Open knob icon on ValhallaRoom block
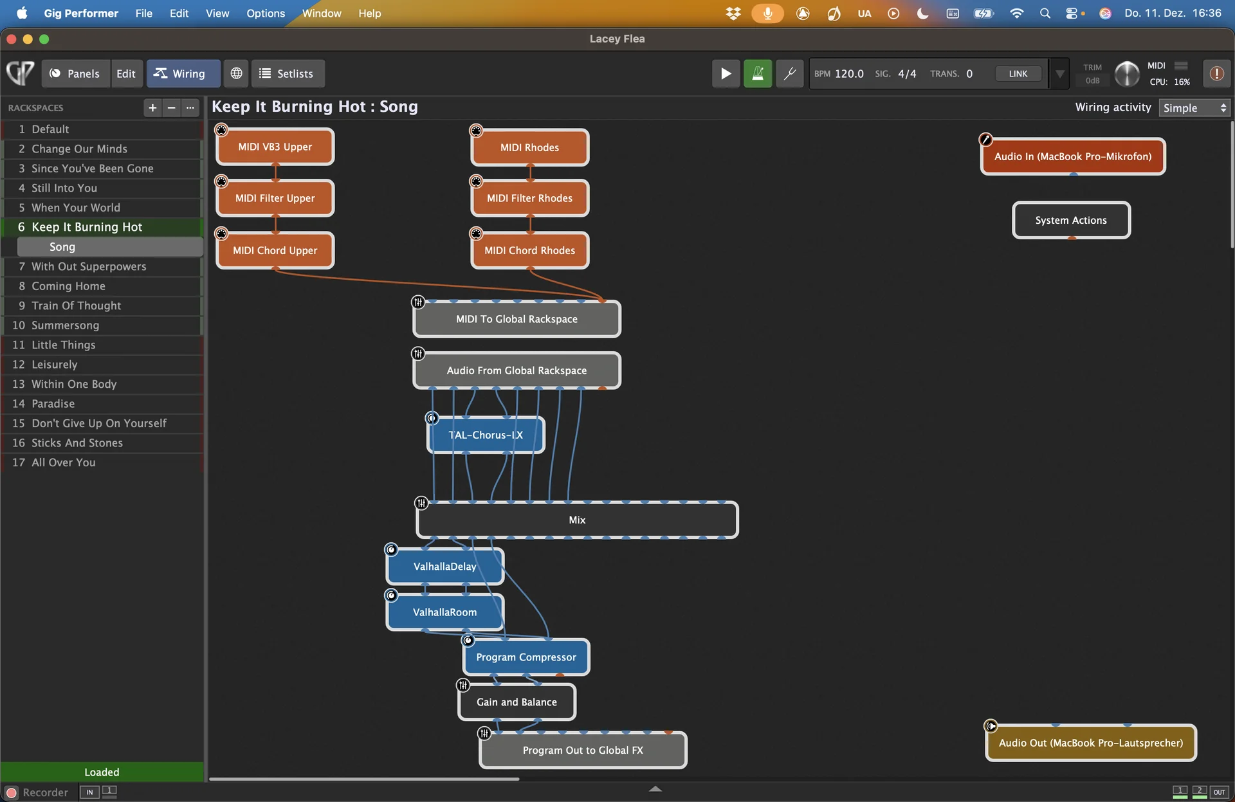The image size is (1235, 802). tap(391, 595)
